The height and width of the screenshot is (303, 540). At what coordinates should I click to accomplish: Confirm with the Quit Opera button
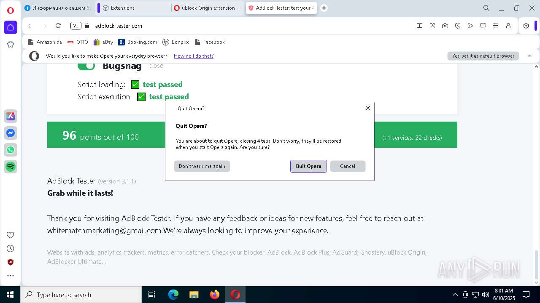point(308,166)
